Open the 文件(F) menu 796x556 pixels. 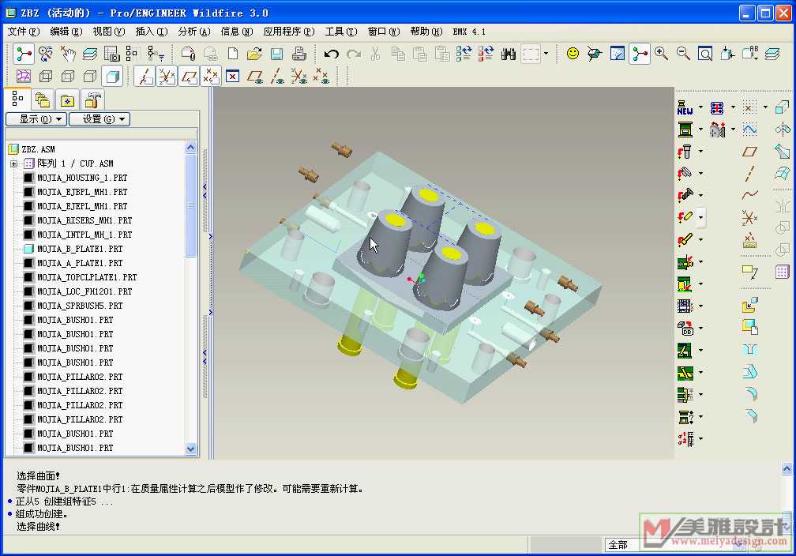tap(24, 32)
